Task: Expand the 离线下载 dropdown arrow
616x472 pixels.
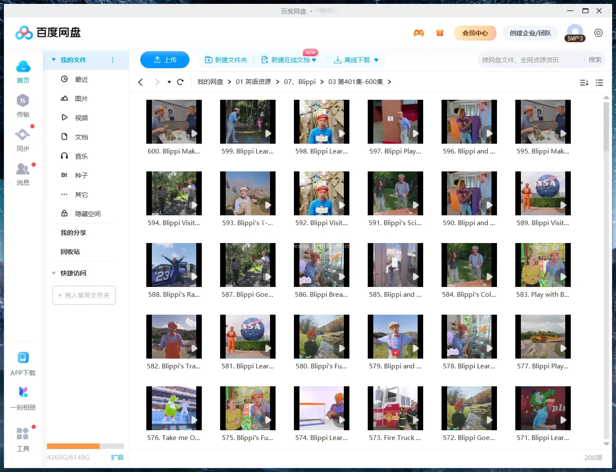Action: click(x=376, y=60)
